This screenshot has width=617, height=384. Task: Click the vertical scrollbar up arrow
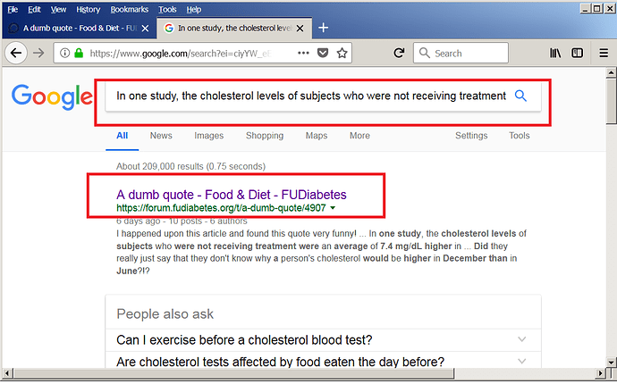[x=611, y=72]
